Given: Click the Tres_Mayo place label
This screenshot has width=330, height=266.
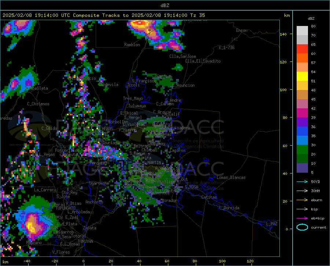Looking at the screenshot, I should click(x=133, y=98).
